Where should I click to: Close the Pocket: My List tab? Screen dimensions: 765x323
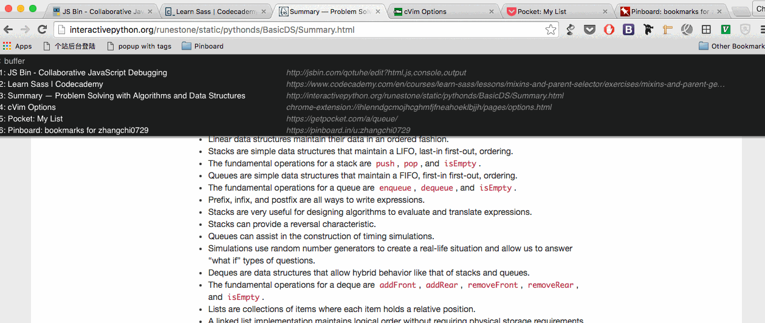click(x=605, y=12)
